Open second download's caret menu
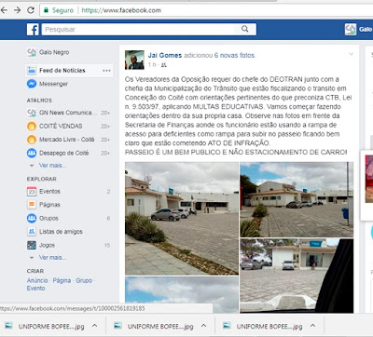 [x=203, y=326]
